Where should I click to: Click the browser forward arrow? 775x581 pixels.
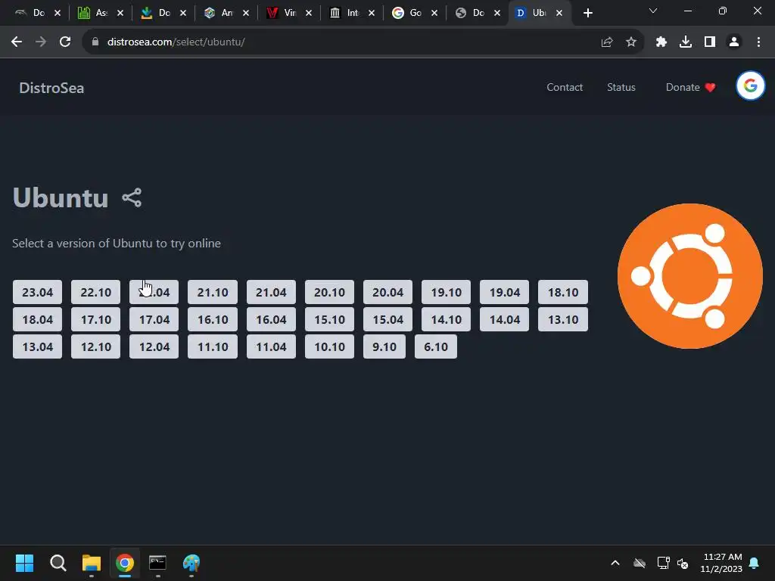click(x=41, y=42)
